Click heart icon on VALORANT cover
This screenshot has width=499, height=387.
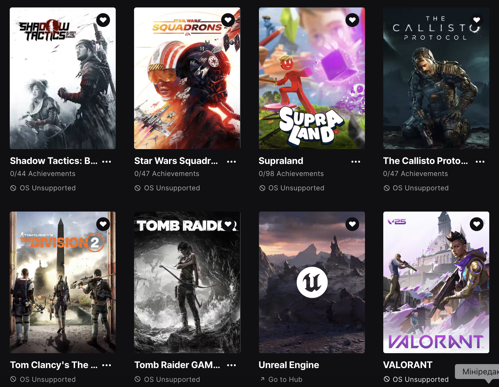pos(477,224)
